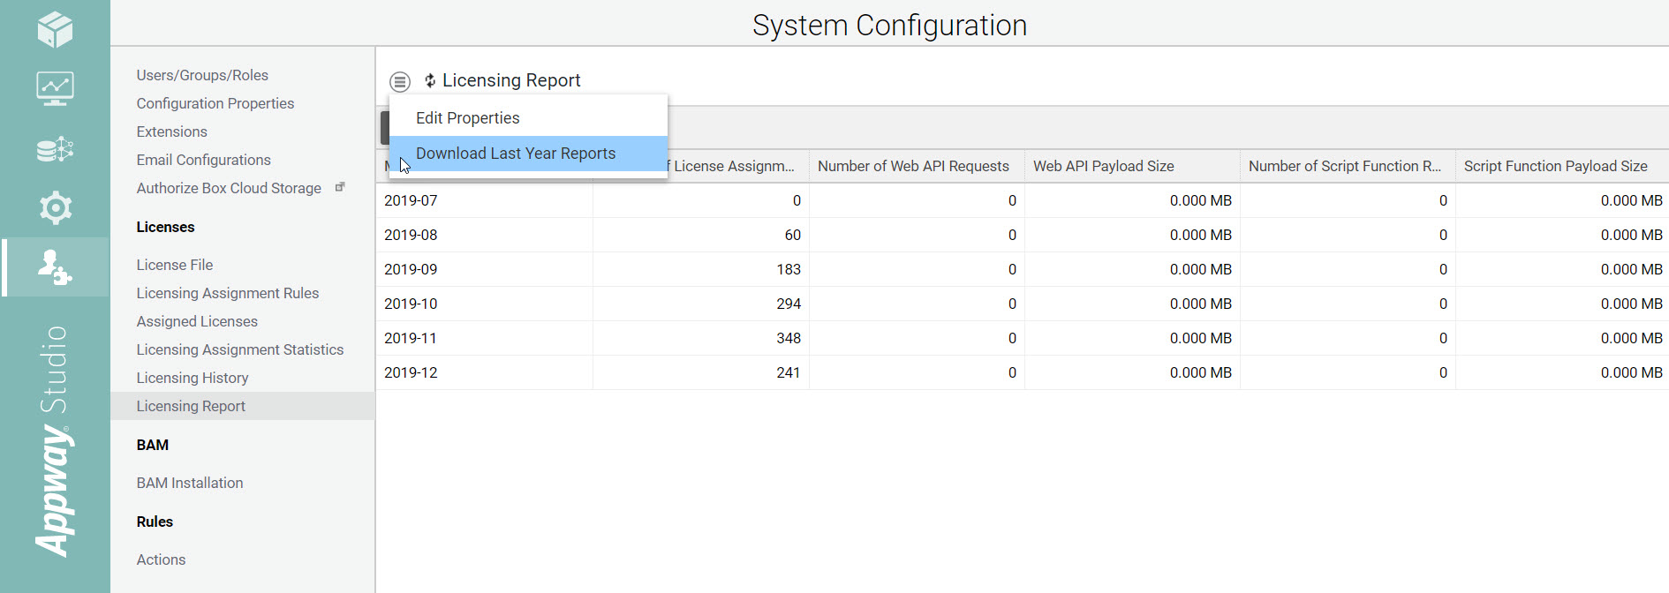
Task: Select the user administration icon in sidebar
Action: coord(55,267)
